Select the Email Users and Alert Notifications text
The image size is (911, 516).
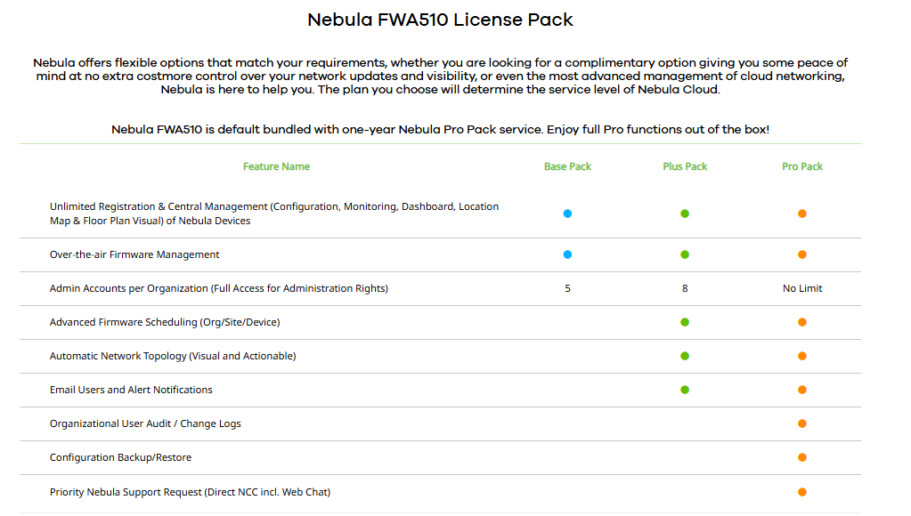pyautogui.click(x=131, y=390)
